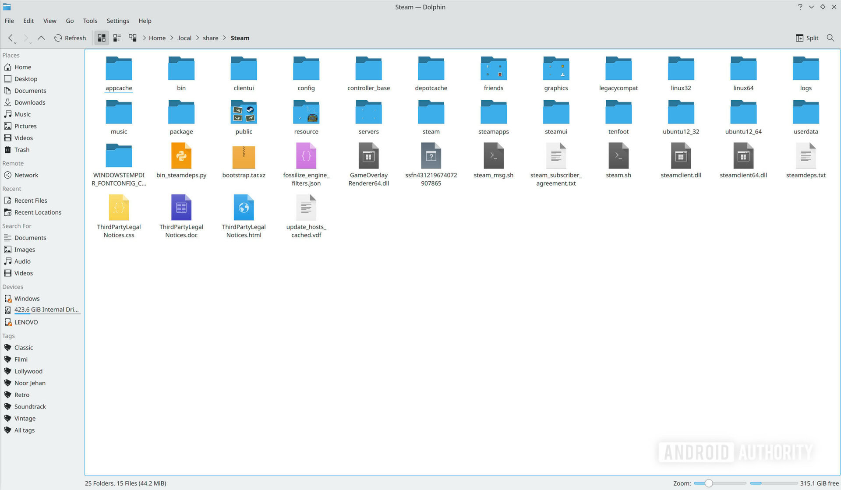
Task: Open the File menu
Action: (x=9, y=21)
